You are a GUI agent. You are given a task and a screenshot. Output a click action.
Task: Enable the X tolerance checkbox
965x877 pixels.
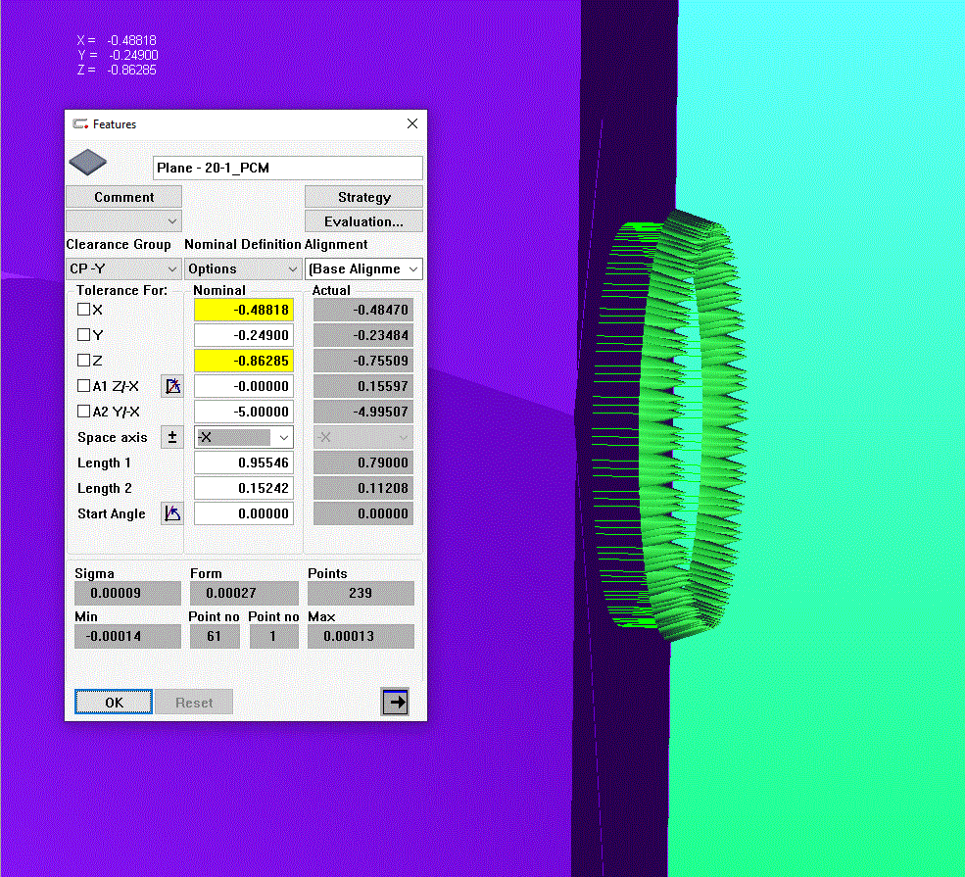pos(83,310)
